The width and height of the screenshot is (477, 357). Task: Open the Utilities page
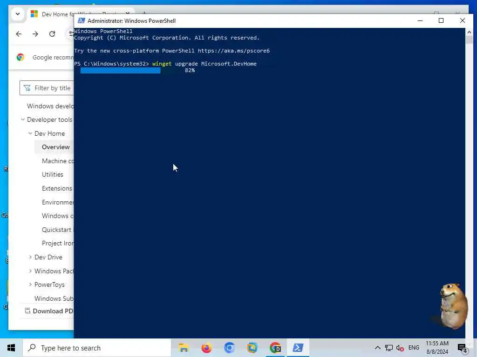53,175
